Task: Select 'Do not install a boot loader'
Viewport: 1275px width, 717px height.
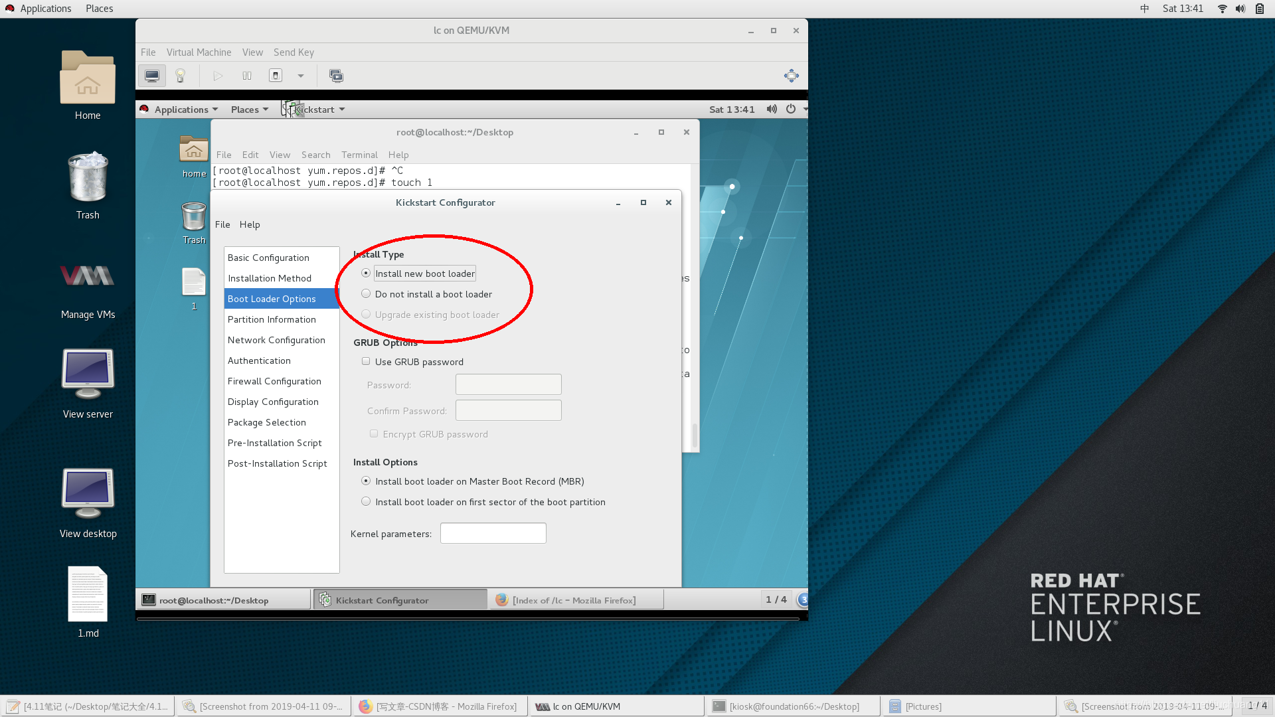Action: pyautogui.click(x=366, y=293)
